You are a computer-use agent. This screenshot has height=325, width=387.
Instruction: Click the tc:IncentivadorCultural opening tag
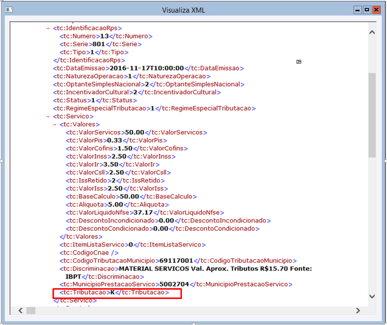pos(93,93)
